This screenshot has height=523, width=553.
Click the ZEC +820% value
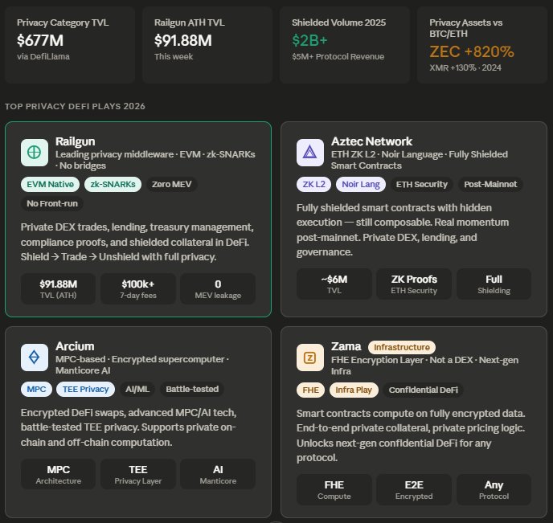pos(472,52)
